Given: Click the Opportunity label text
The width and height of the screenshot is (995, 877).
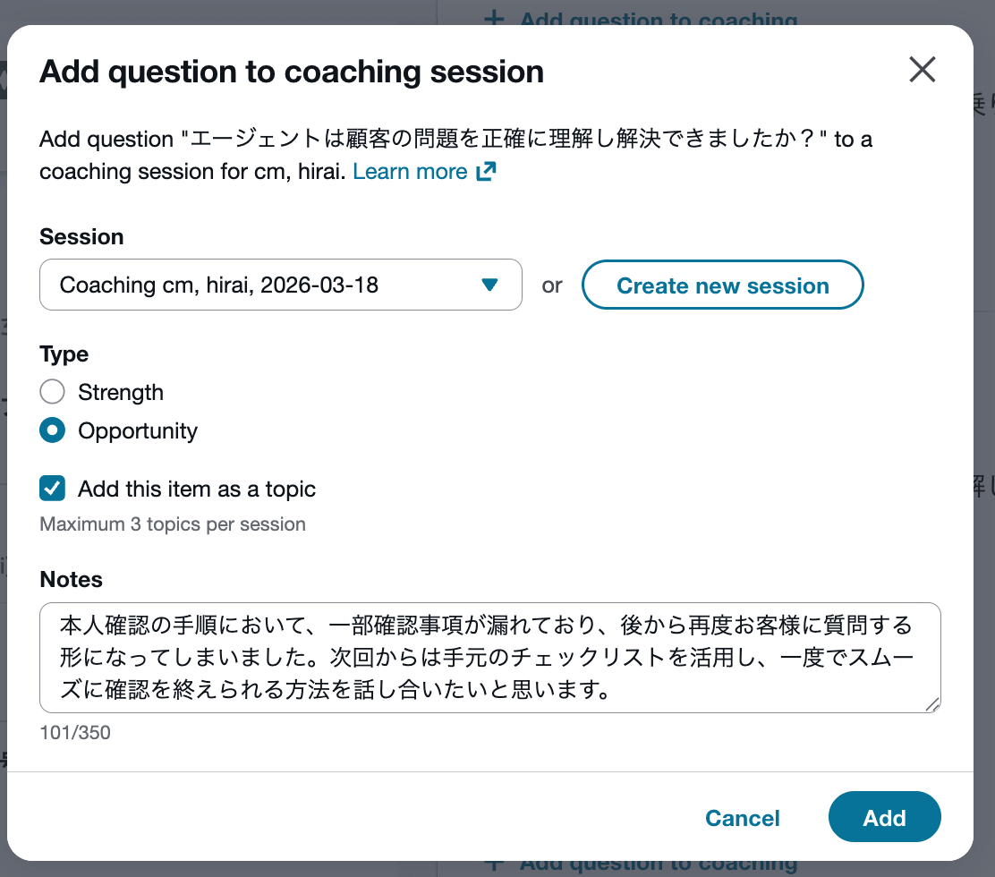Looking at the screenshot, I should (138, 430).
